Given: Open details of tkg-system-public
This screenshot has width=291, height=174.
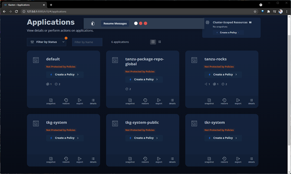Looking at the screenshot, I should [172, 160].
